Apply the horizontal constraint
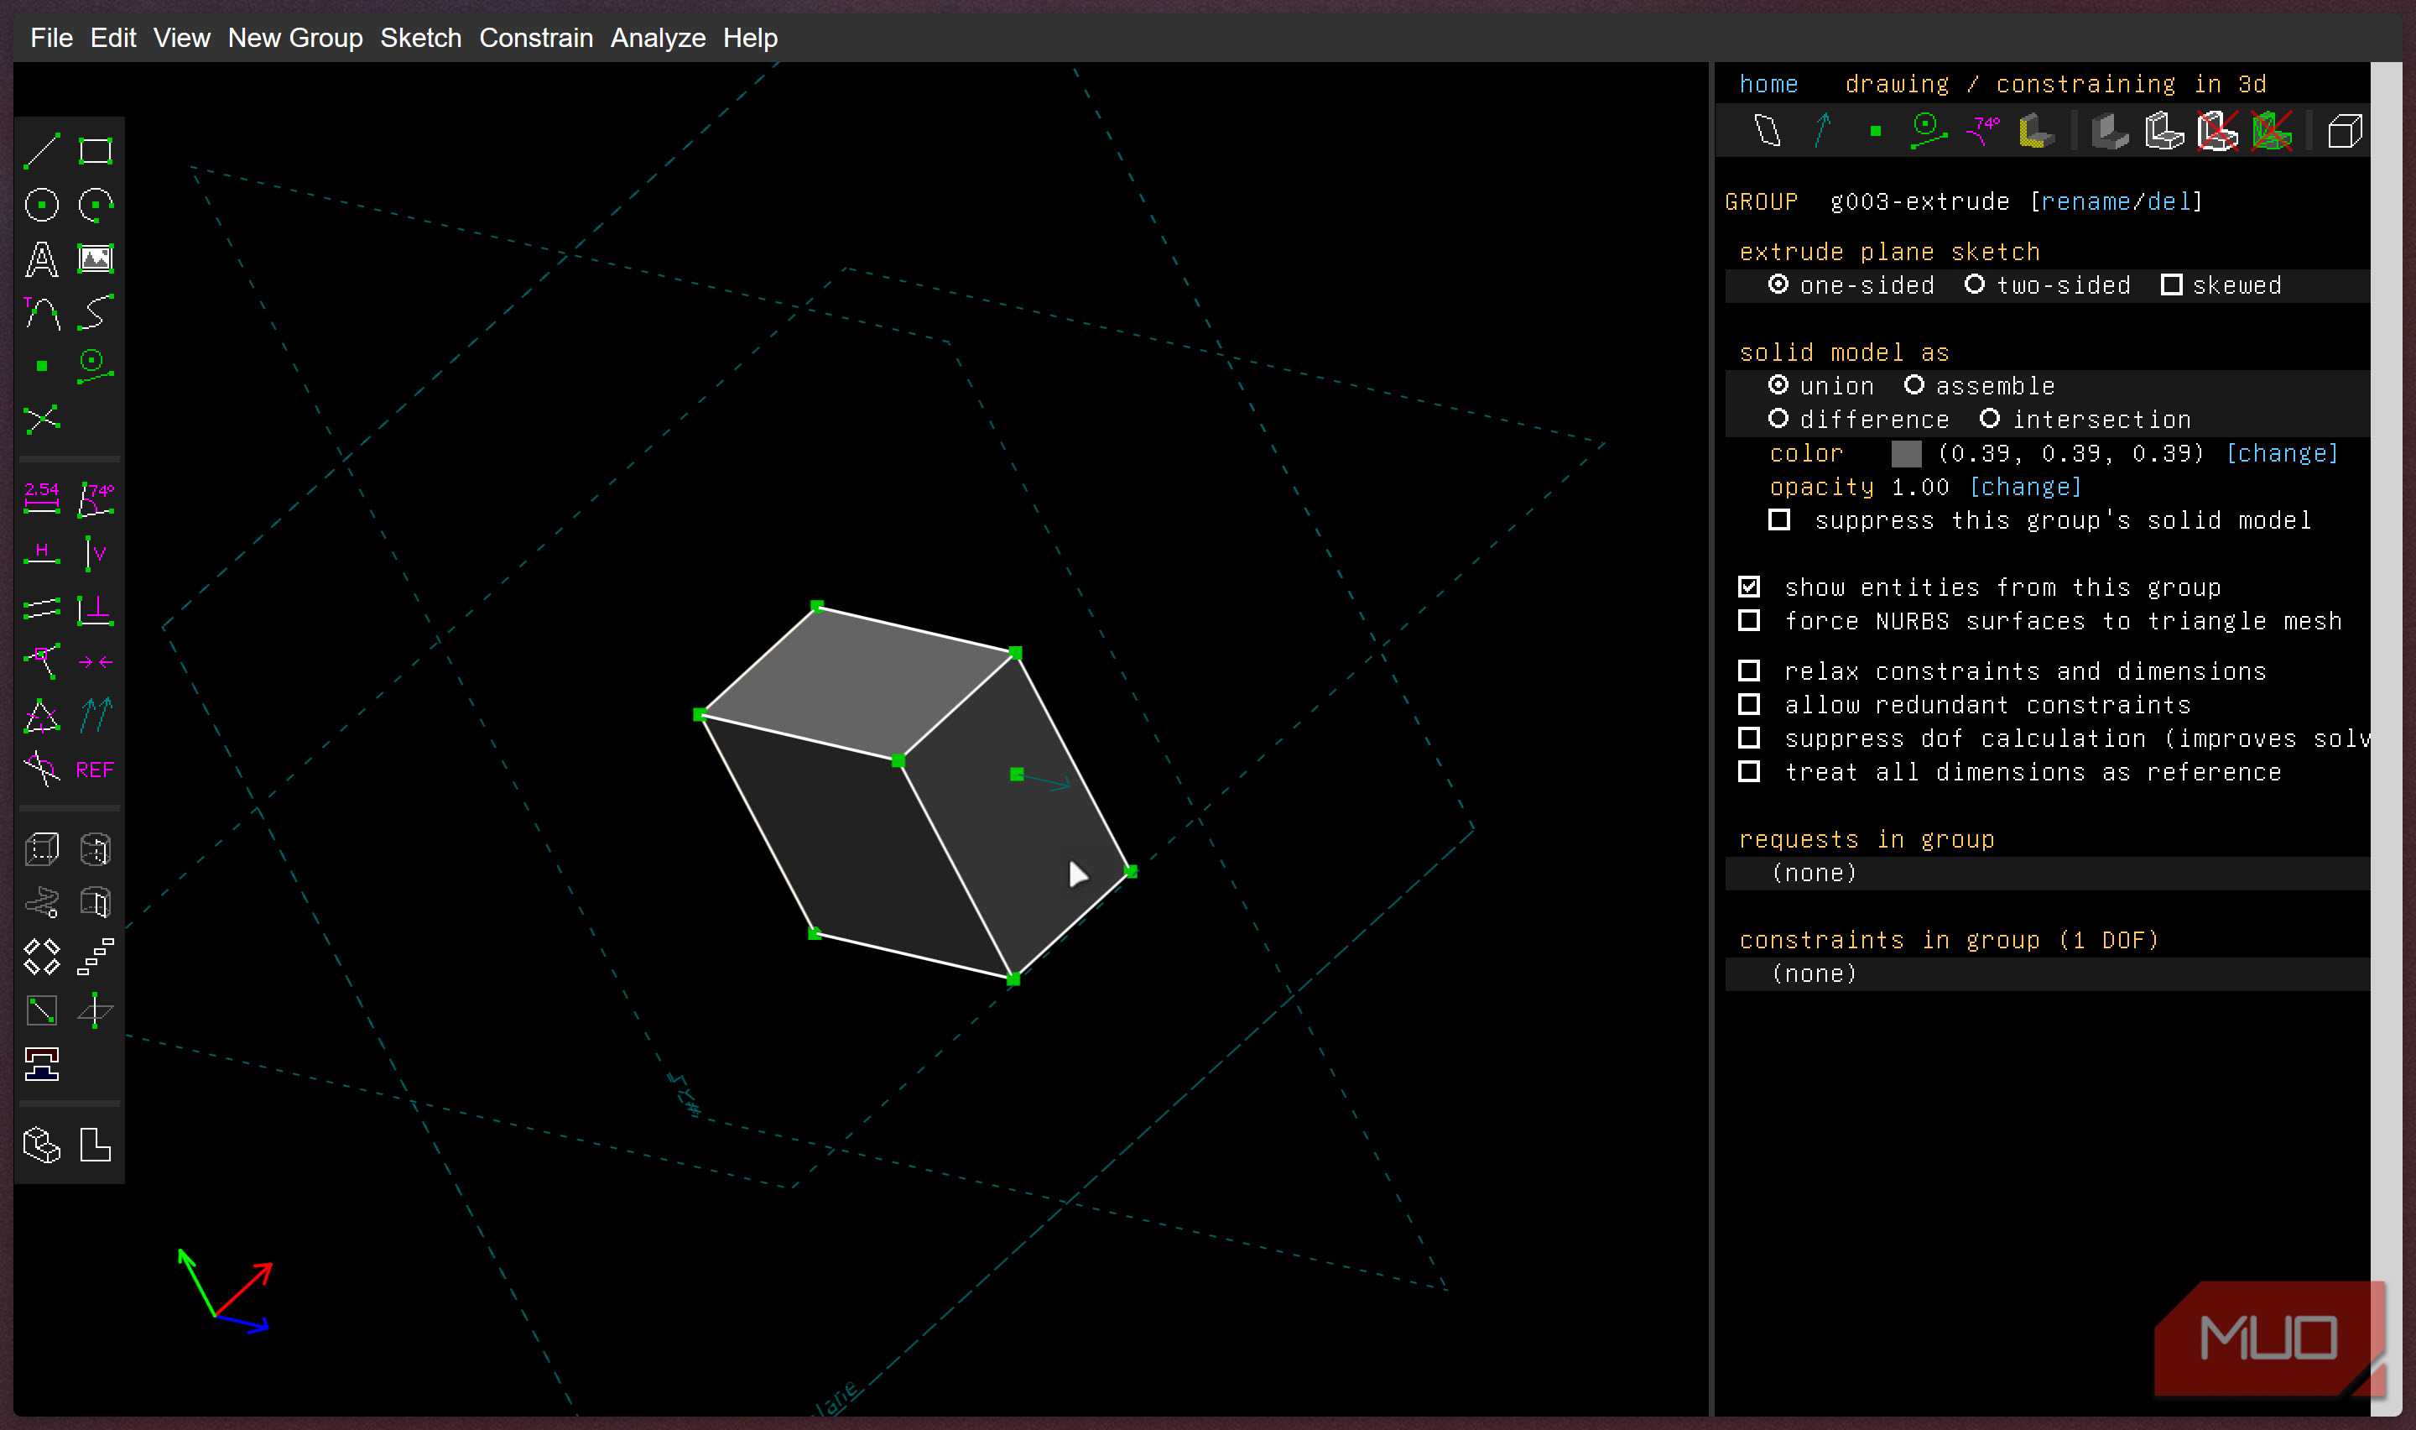This screenshot has height=1430, width=2416. click(x=41, y=553)
